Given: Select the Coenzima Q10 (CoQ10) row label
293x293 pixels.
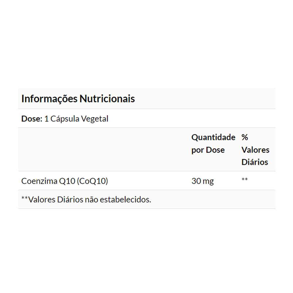Looking at the screenshot, I should pyautogui.click(x=65, y=181).
